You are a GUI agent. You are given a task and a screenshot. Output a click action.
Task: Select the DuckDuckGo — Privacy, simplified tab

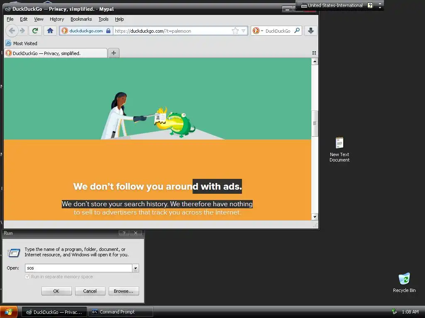(x=56, y=53)
